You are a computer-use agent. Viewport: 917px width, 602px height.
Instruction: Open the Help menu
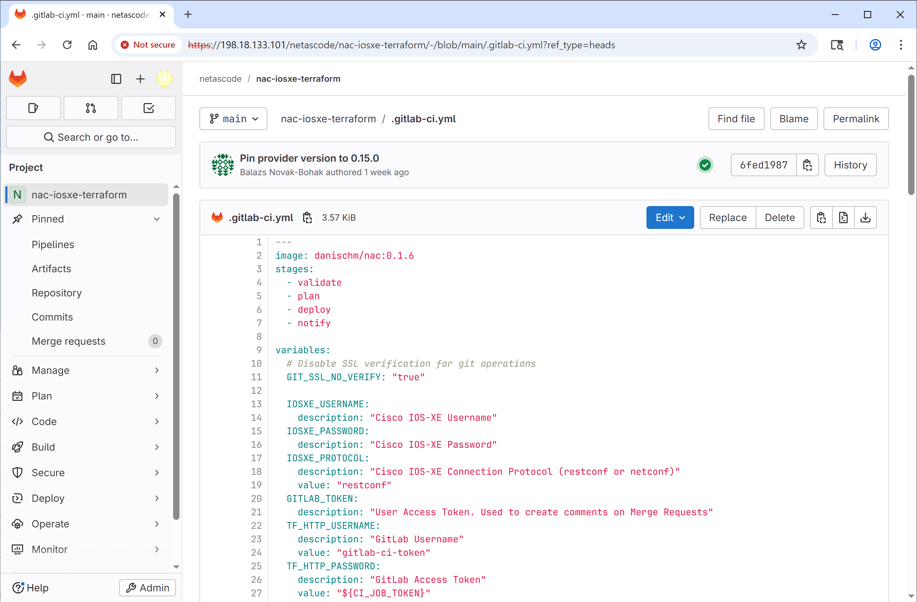[x=31, y=588]
